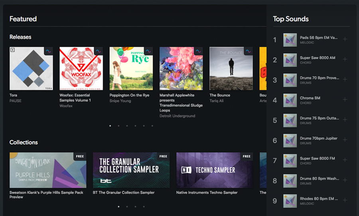Go to sixth Releases carousel page dot
359x216 pixels.
click(152, 126)
